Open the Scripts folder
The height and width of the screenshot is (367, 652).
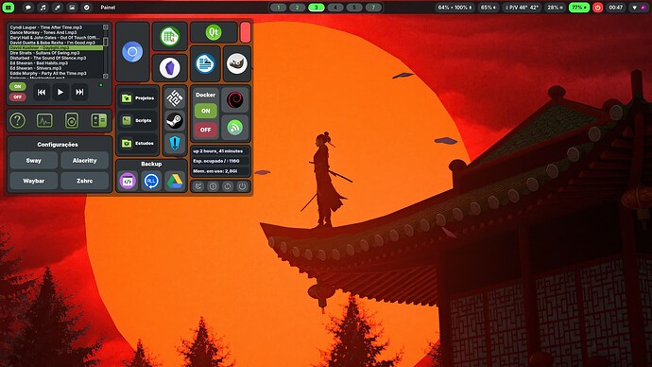pyautogui.click(x=138, y=121)
